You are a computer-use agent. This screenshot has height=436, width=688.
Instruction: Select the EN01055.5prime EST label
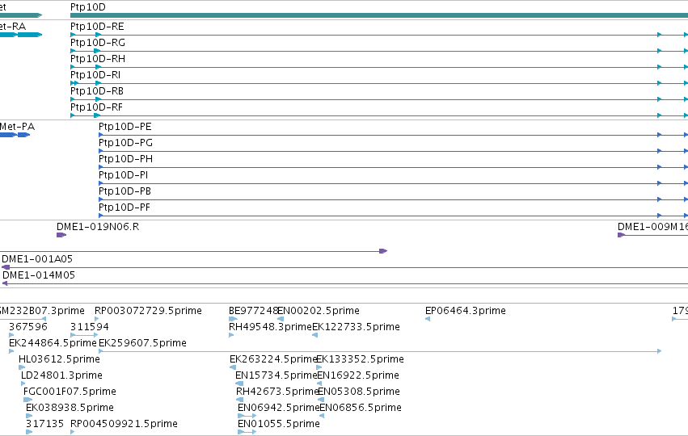279,424
